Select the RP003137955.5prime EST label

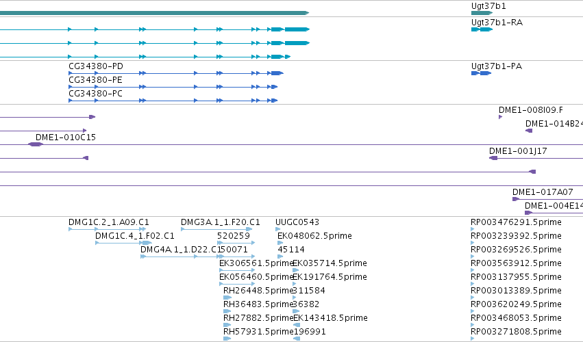516,277
